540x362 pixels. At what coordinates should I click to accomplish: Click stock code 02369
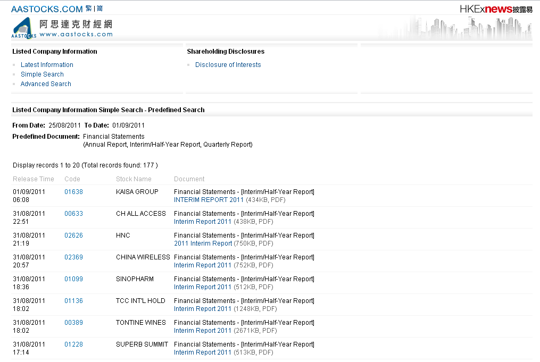click(x=73, y=257)
